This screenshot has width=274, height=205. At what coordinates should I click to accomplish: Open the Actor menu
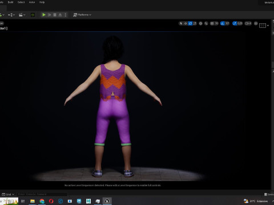pyautogui.click(x=32, y=2)
